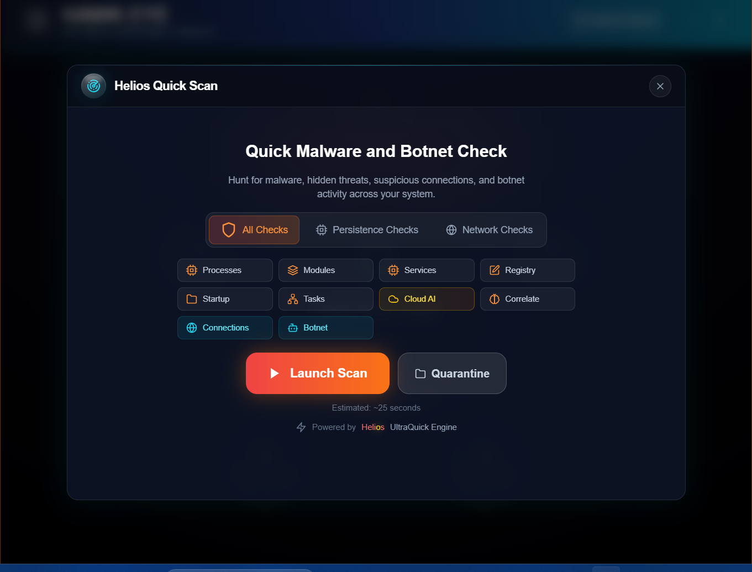Click 'Quick Malware and Botnet Check' heading
The image size is (752, 572).
click(376, 151)
